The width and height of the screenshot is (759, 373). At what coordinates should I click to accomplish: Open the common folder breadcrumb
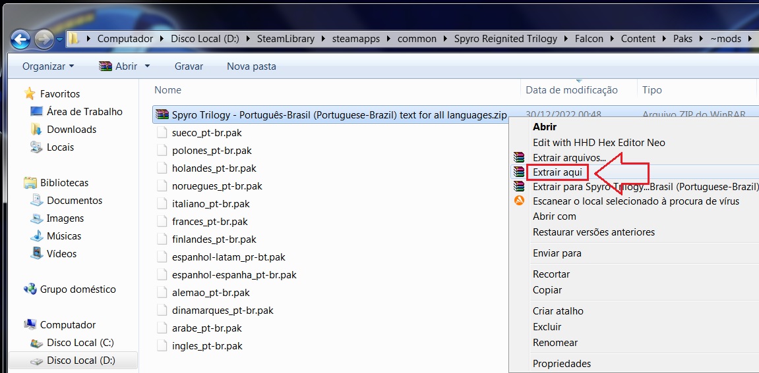[417, 39]
